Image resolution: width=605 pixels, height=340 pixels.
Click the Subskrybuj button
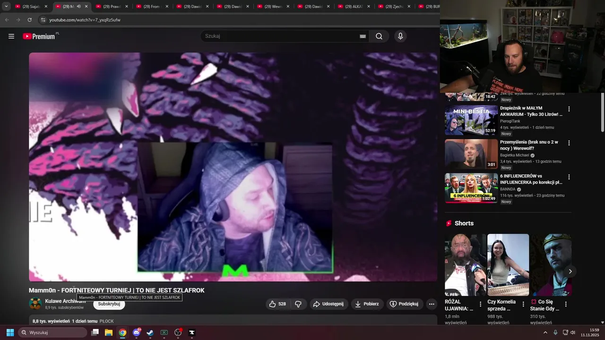click(109, 304)
